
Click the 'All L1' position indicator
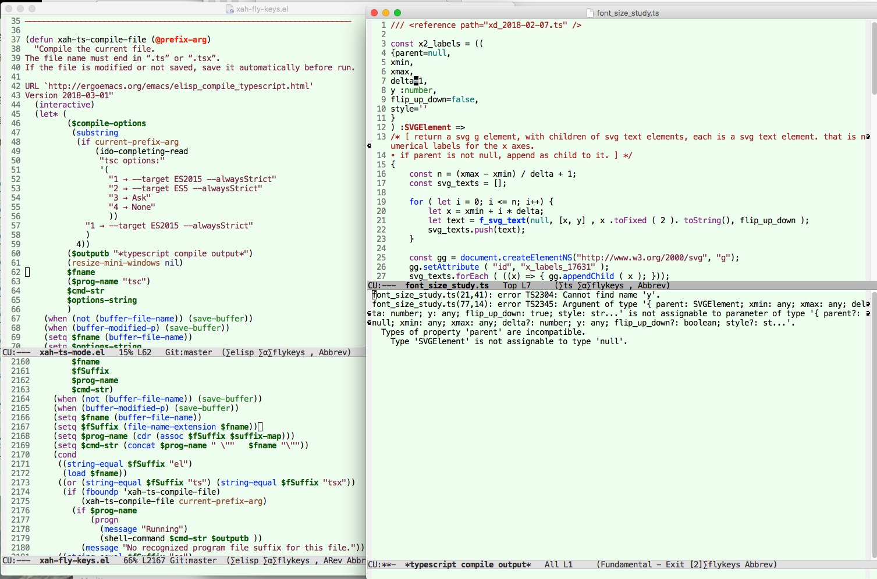(x=559, y=564)
